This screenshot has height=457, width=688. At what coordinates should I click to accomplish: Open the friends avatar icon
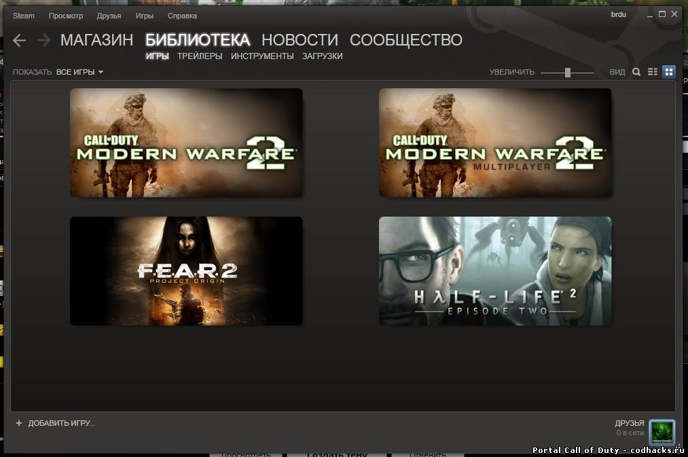click(662, 432)
